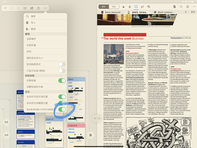Tap the round list button on mind map
Image resolution: width=197 pixels, height=148 pixels.
tap(91, 135)
